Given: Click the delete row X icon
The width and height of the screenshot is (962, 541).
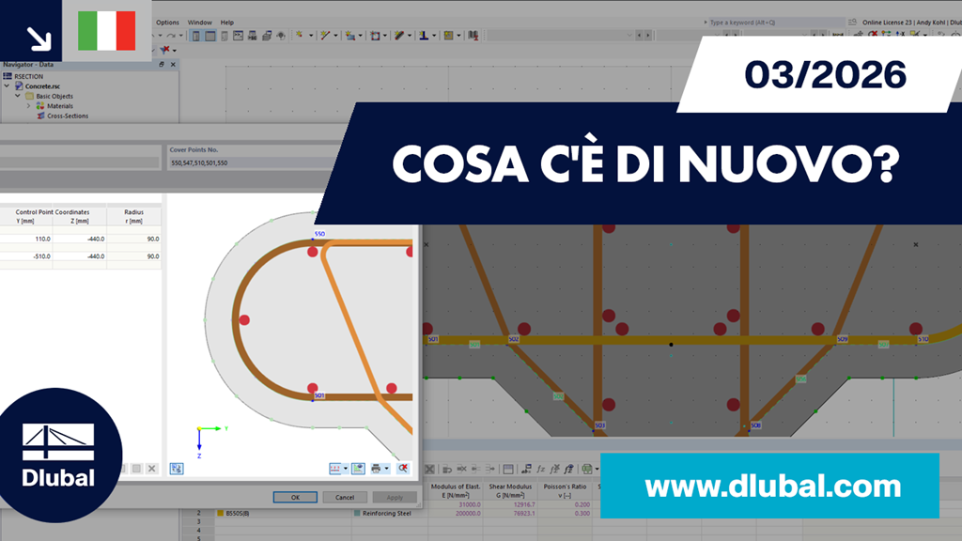Looking at the screenshot, I should pyautogui.click(x=151, y=469).
